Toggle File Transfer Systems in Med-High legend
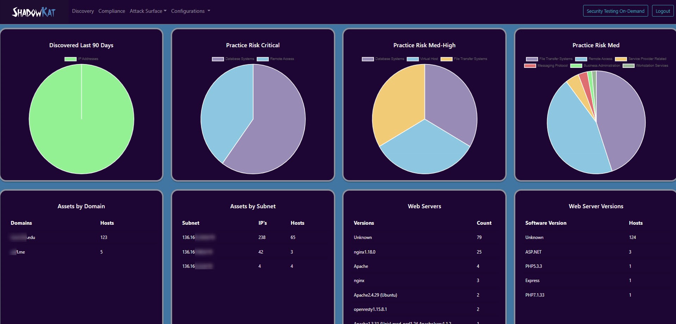The height and width of the screenshot is (324, 676). coord(465,59)
